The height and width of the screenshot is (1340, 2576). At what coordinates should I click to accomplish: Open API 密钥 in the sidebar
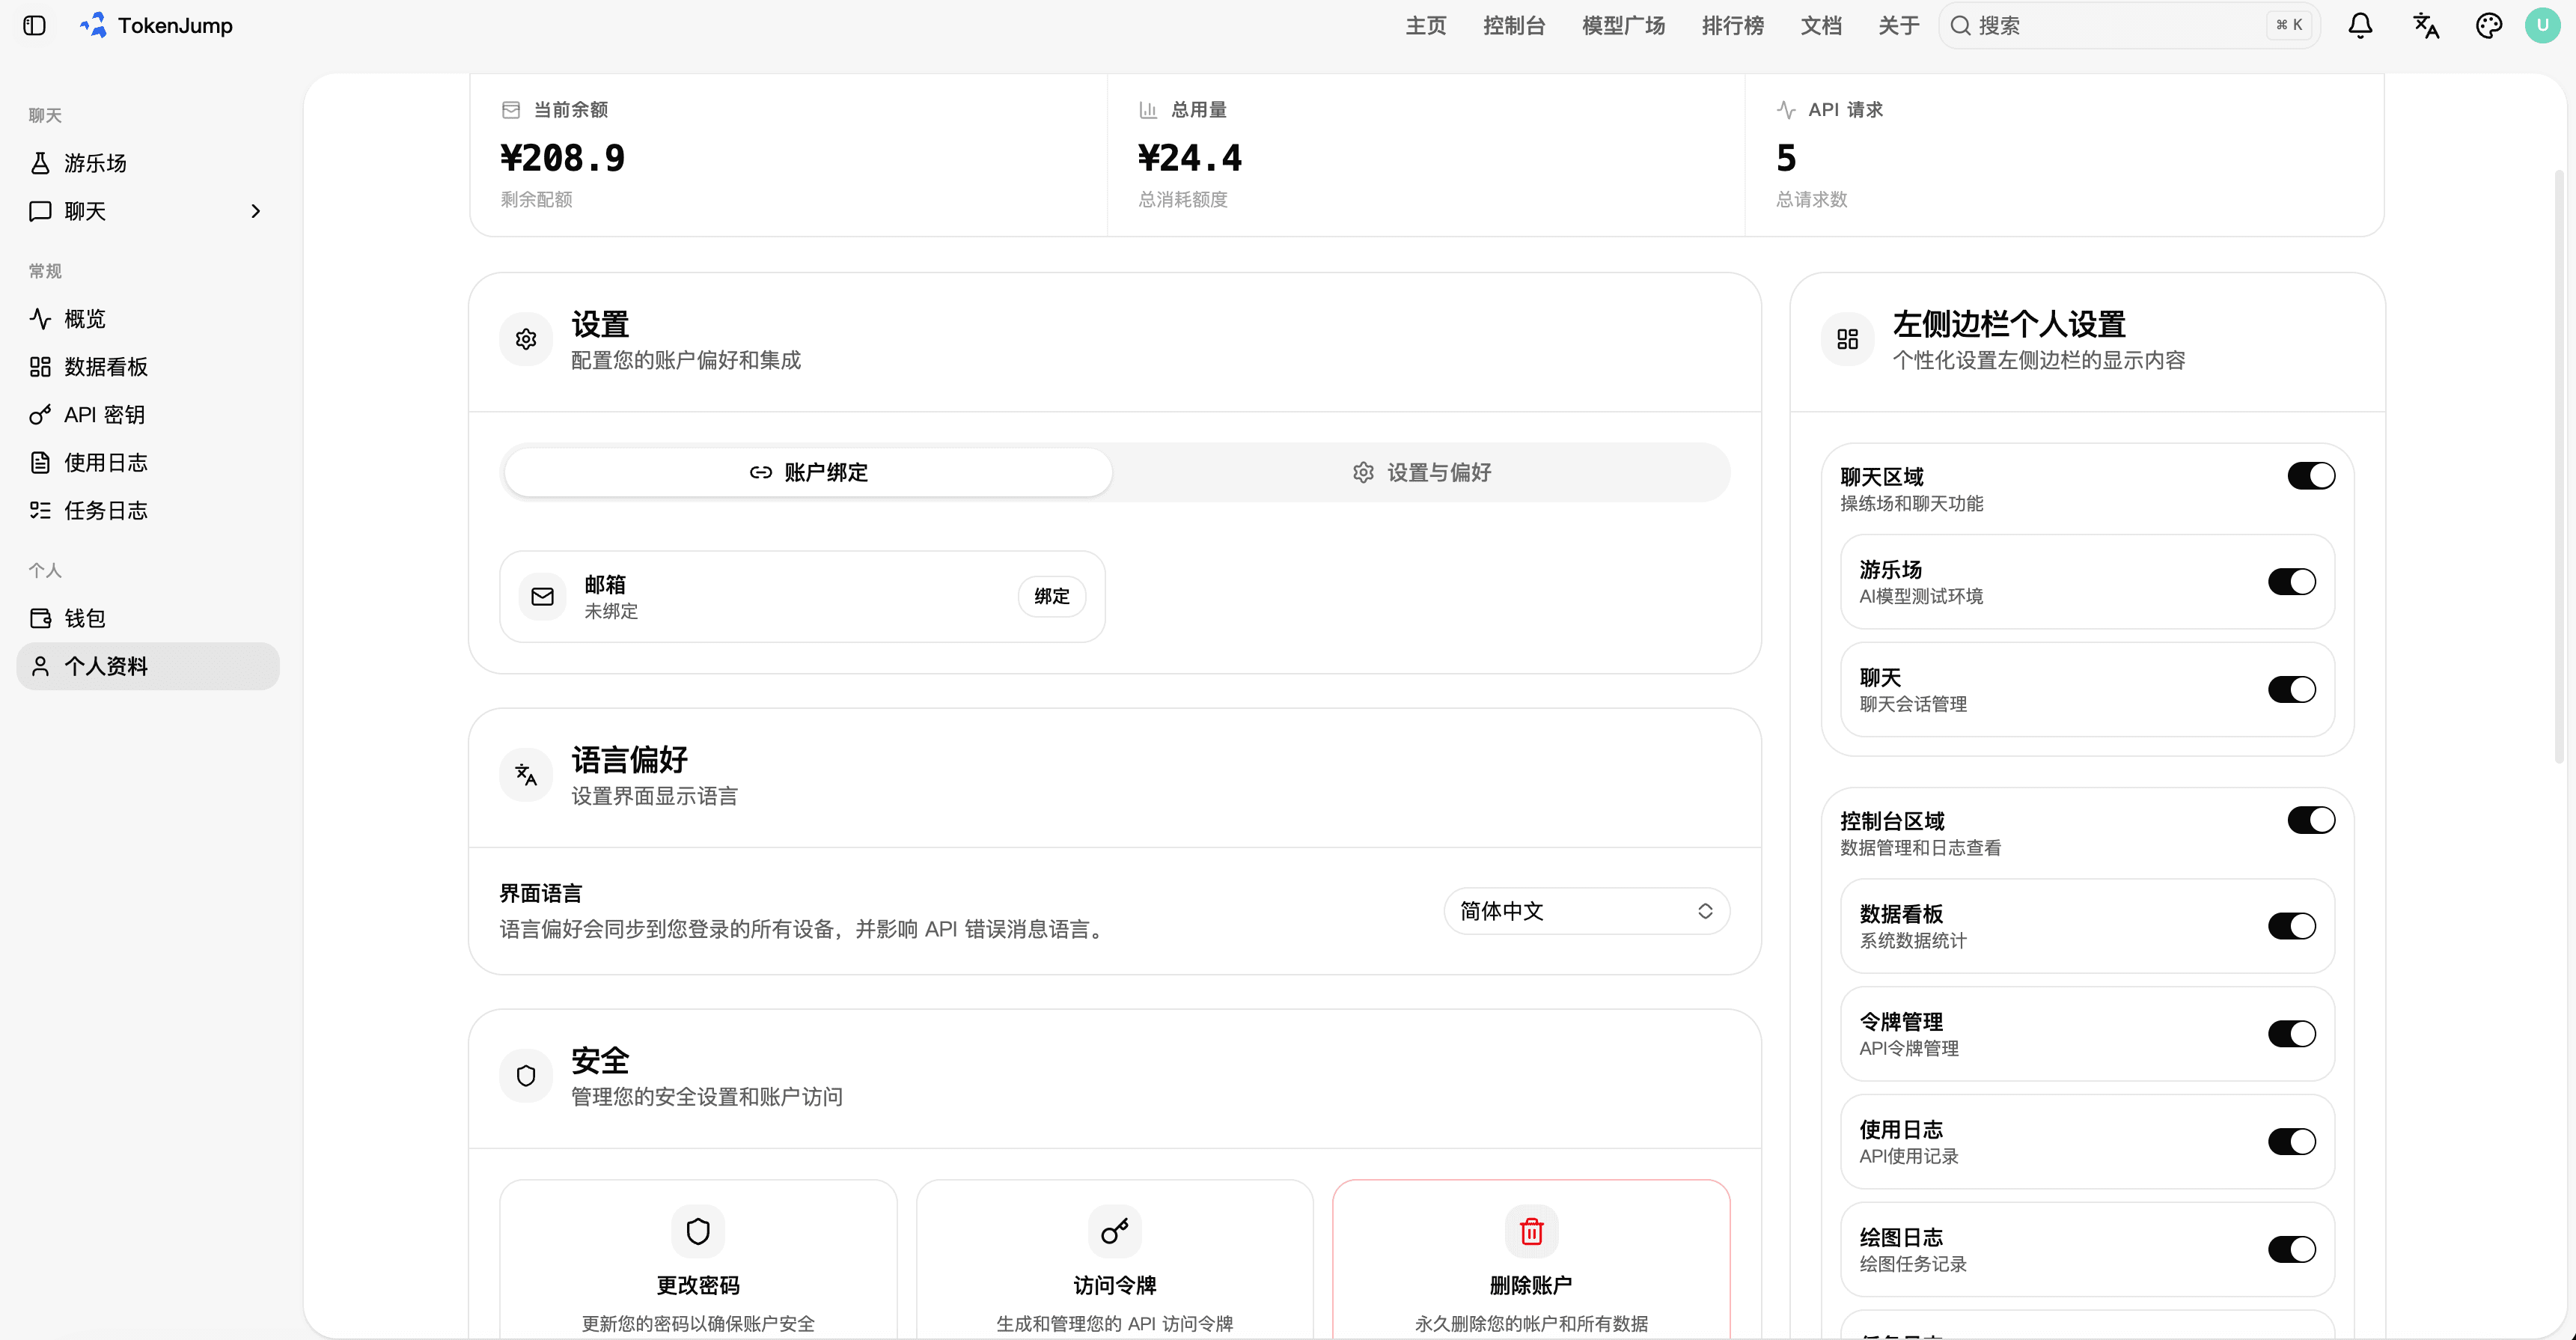[148, 415]
